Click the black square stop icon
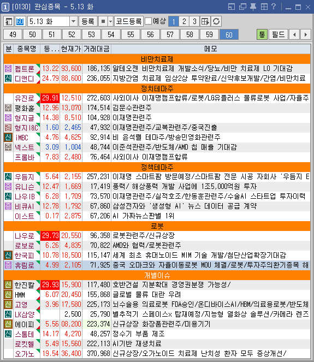 [103, 22]
